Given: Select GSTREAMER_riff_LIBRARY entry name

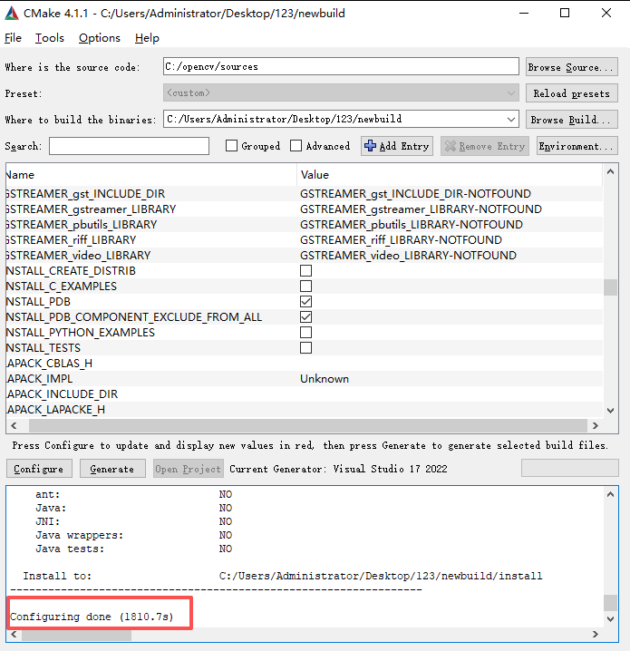Looking at the screenshot, I should coord(72,240).
